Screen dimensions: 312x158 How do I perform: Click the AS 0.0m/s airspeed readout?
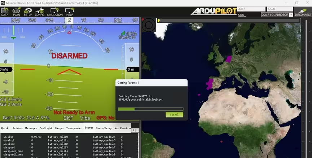point(11,99)
